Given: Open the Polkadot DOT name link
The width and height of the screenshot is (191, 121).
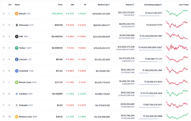Looking at the screenshot, I should 26,105.
